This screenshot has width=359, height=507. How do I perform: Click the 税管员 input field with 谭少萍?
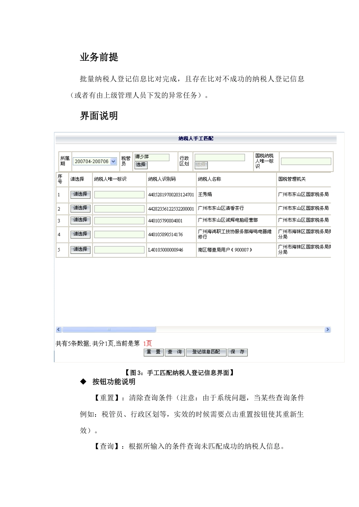[152, 157]
